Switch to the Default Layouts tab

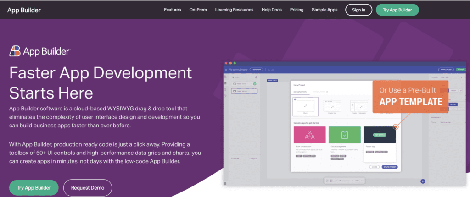coord(301,92)
